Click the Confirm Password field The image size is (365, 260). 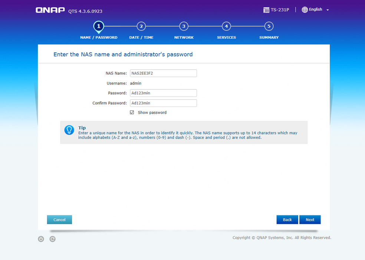coord(163,103)
